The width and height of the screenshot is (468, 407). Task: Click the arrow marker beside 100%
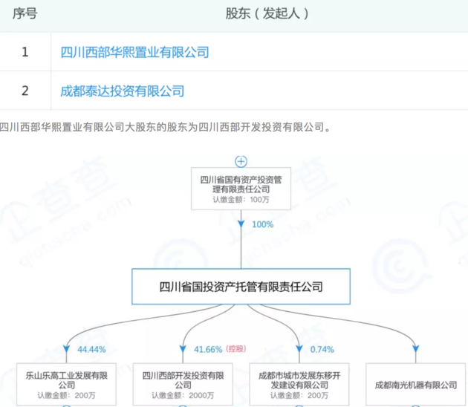pos(241,224)
